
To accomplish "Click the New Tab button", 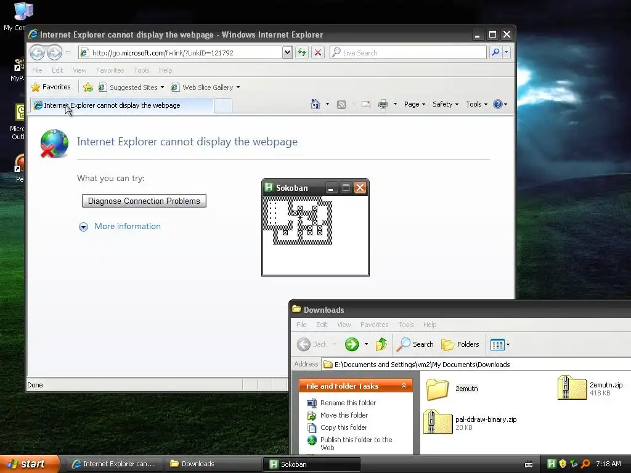I will coord(223,106).
